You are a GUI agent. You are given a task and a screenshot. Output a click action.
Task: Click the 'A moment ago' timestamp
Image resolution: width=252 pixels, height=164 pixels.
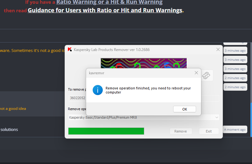click(x=235, y=130)
